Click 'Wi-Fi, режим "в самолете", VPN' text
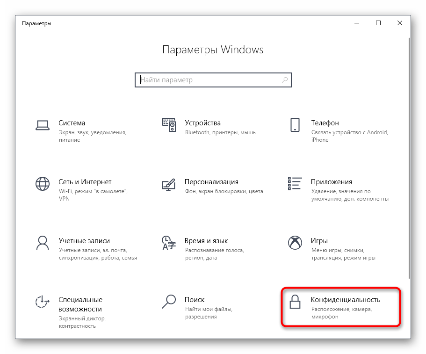426x354 pixels. point(93,195)
